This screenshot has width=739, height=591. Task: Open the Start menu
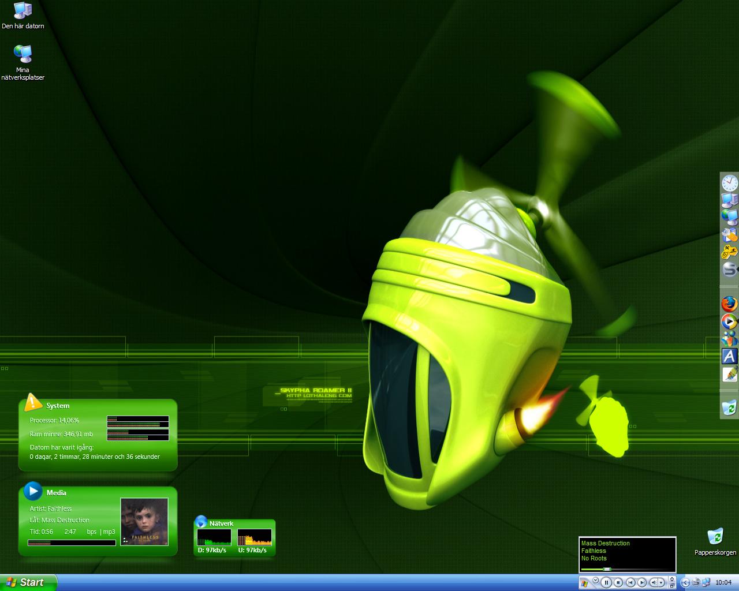[28, 582]
